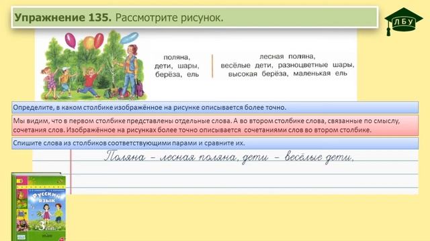
Task: Click the Русский язык textbook cover
Action: [x=39, y=207]
